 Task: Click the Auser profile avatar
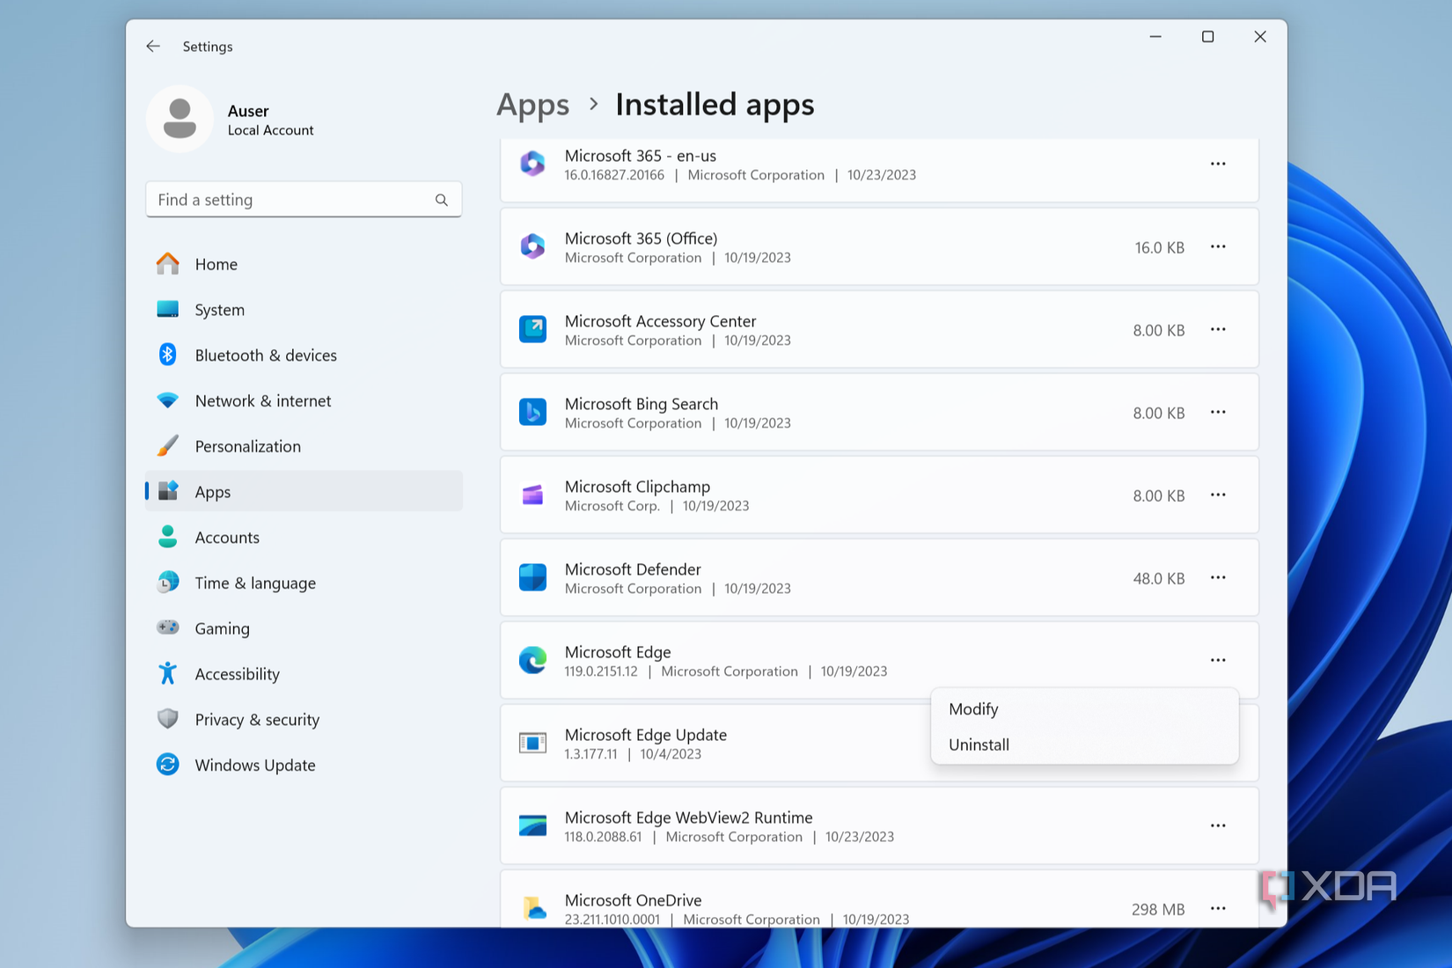point(180,119)
